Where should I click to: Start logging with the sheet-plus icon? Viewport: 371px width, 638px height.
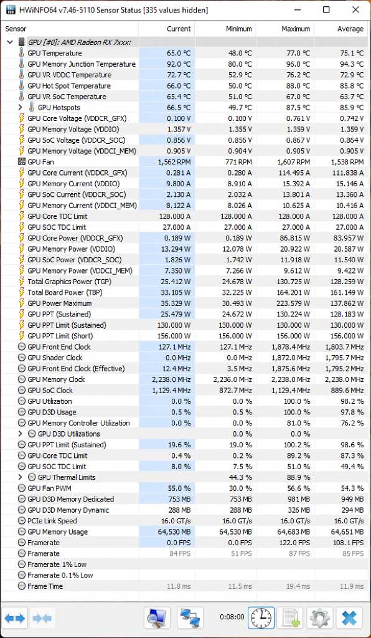pos(290,619)
